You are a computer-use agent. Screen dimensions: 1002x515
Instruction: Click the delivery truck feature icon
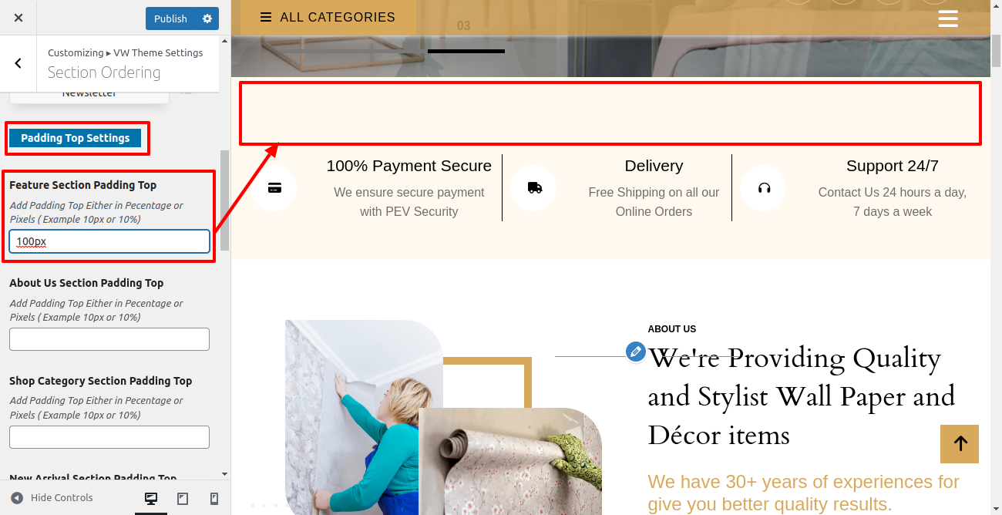pyautogui.click(x=534, y=187)
